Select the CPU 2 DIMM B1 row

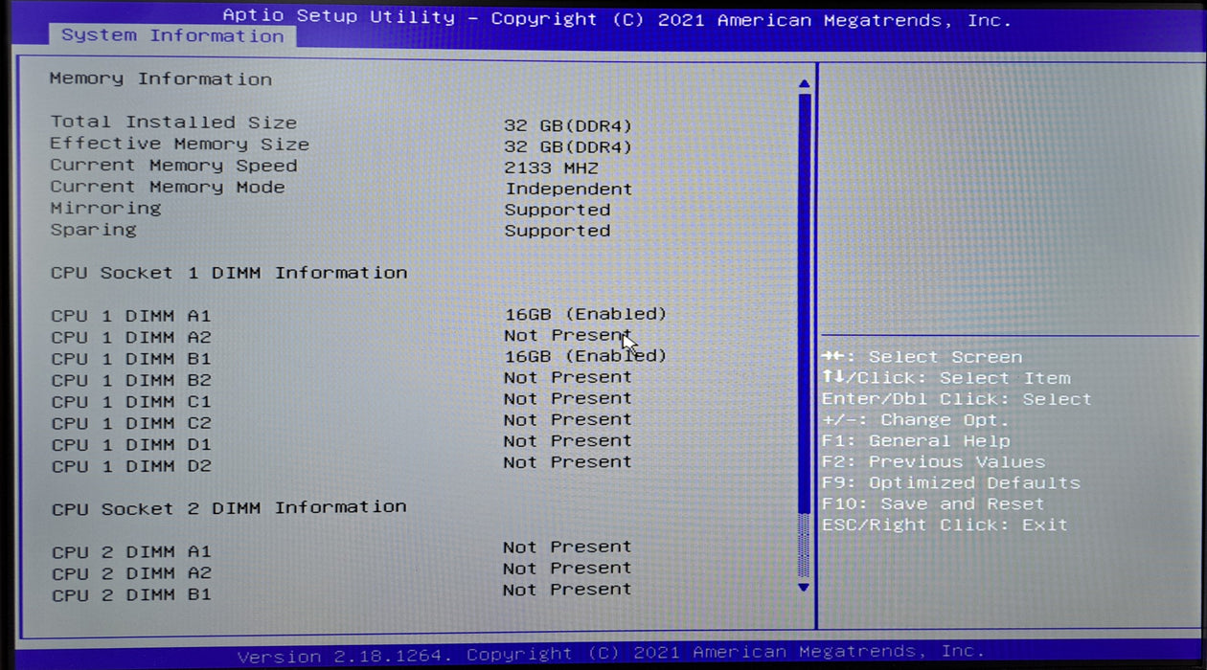tap(341, 593)
